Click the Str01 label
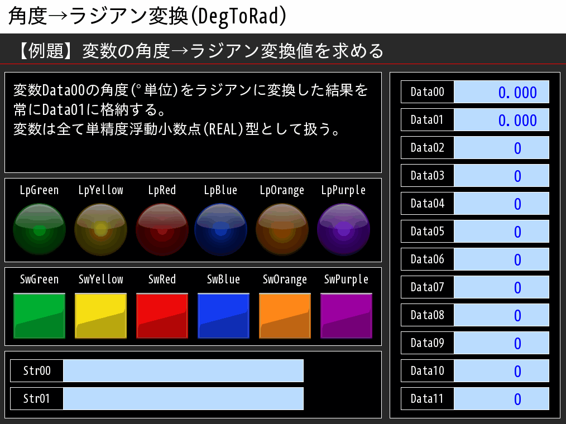 (37, 399)
